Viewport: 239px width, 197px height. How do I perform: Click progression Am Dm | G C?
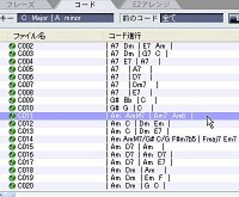pyautogui.click(x=136, y=186)
